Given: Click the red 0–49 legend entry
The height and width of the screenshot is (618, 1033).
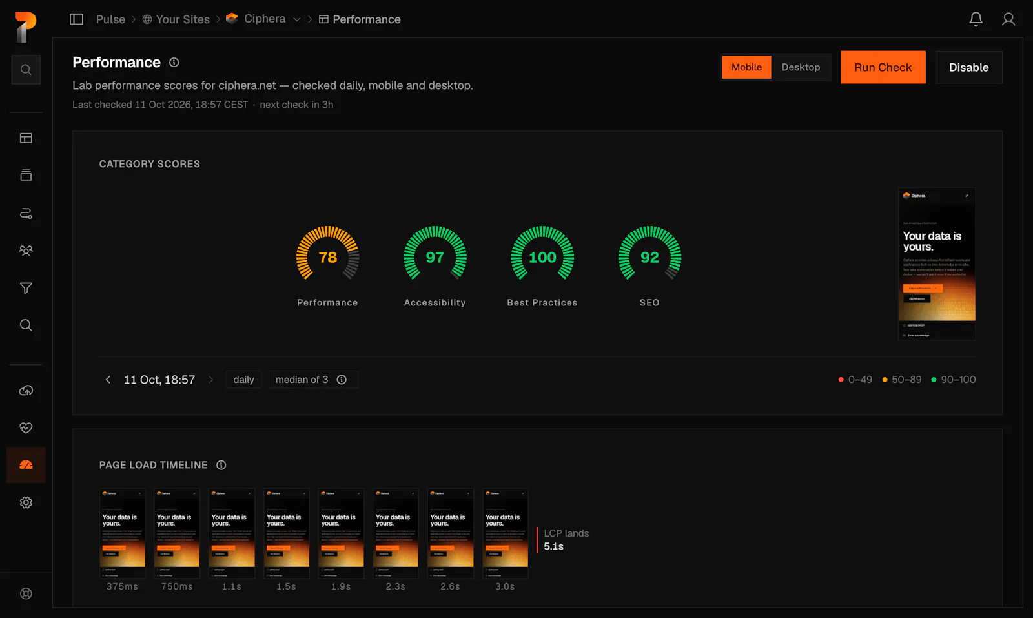Looking at the screenshot, I should point(855,380).
